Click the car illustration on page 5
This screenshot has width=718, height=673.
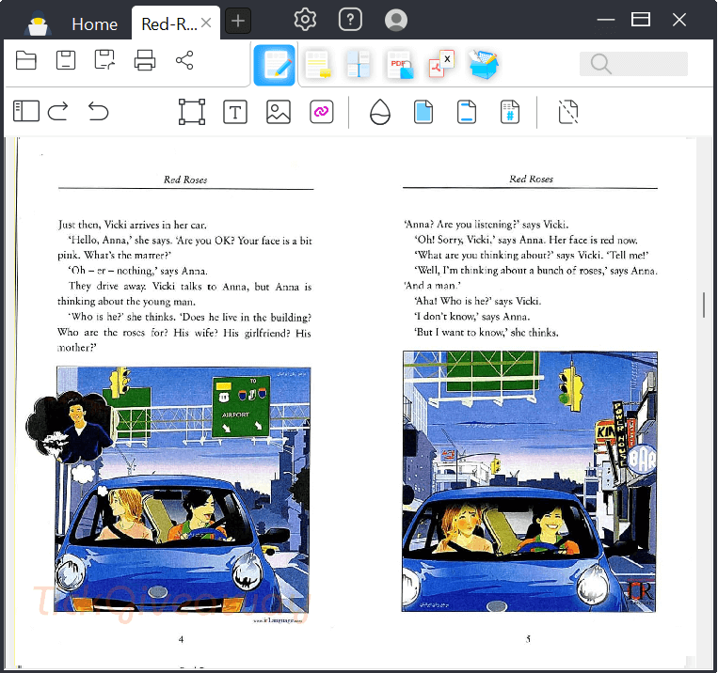click(530, 481)
